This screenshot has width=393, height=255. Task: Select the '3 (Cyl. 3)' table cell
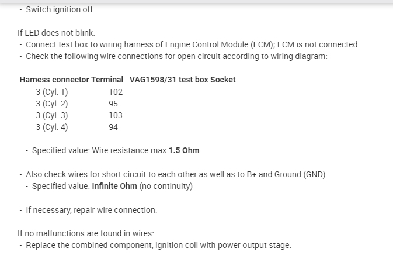(52, 115)
